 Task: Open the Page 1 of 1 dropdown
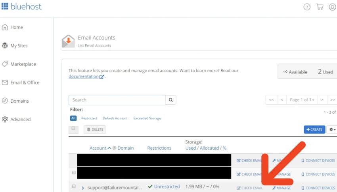pos(302,100)
